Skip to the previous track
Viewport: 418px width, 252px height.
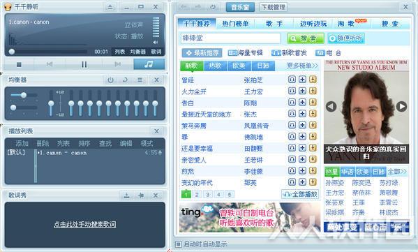tap(50, 64)
